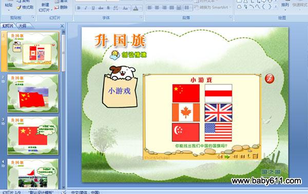Screen dimensions: 308x194
Task: Open the 新建幻灯片 dropdown arrow
Action: pyautogui.click(x=52, y=10)
